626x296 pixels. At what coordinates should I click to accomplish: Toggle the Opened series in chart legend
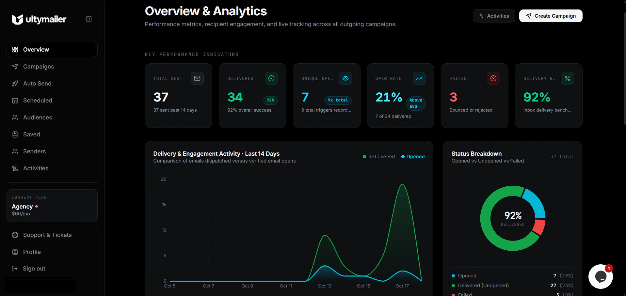pyautogui.click(x=413, y=157)
